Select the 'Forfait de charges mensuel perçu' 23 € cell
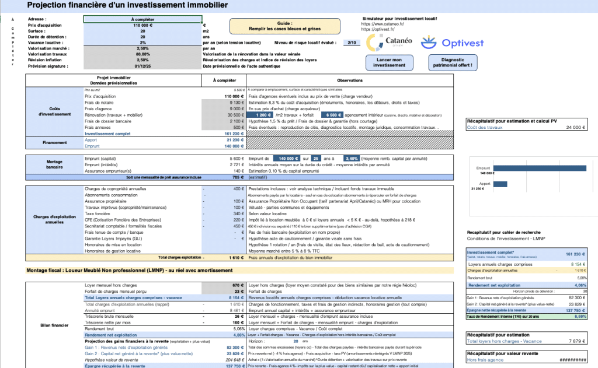 [x=224, y=292]
